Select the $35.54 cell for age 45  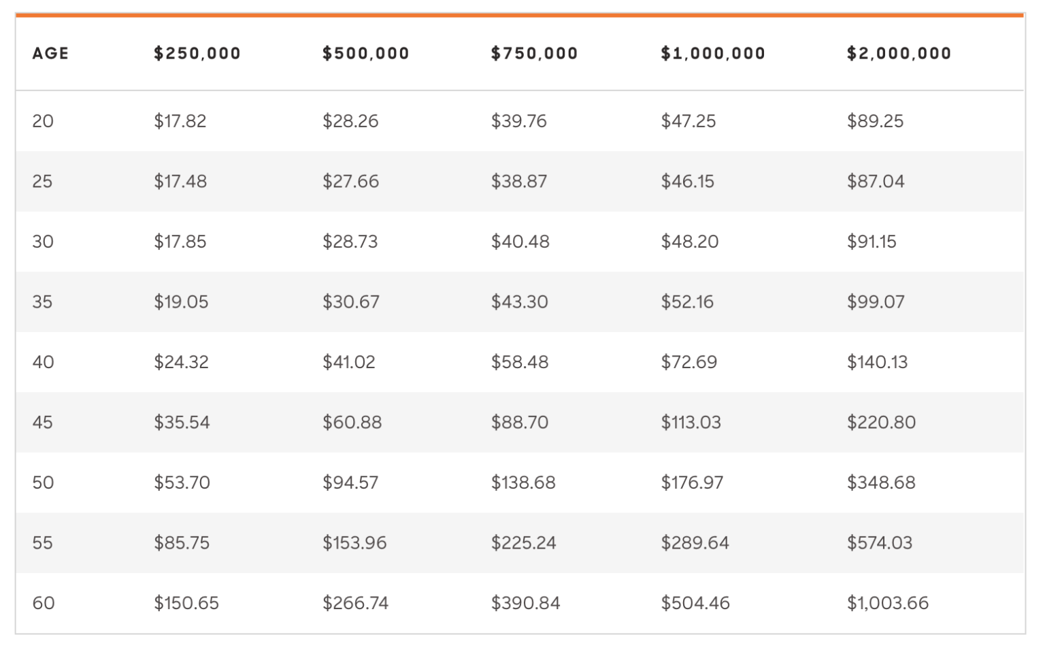pos(182,423)
